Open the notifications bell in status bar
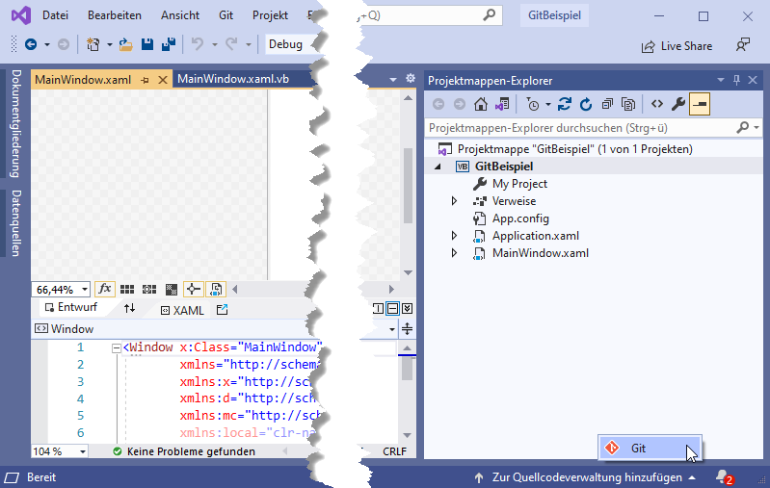 click(x=722, y=477)
